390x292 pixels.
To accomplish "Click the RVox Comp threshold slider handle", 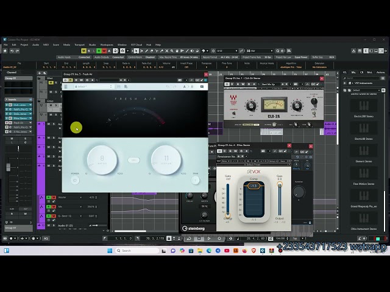I will coord(254,186).
